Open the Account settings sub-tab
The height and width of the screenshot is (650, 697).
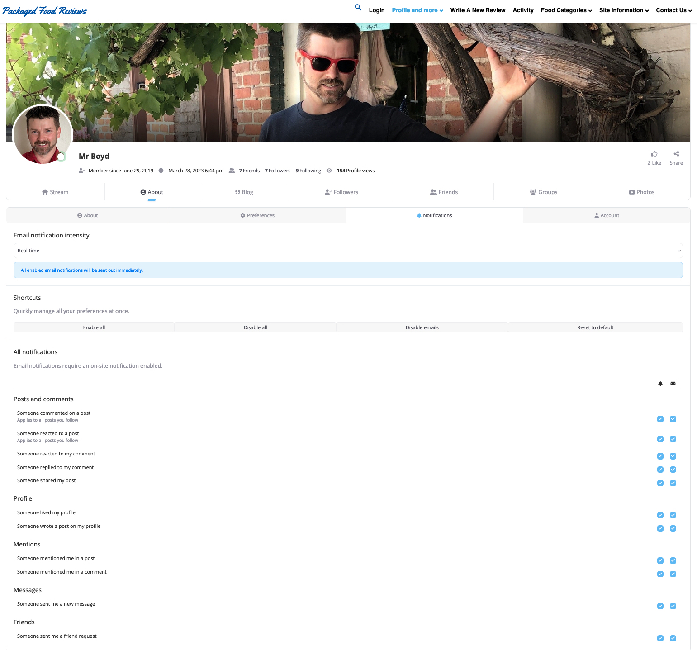coord(607,216)
